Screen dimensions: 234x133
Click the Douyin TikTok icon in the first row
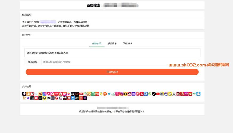click(x=24, y=94)
